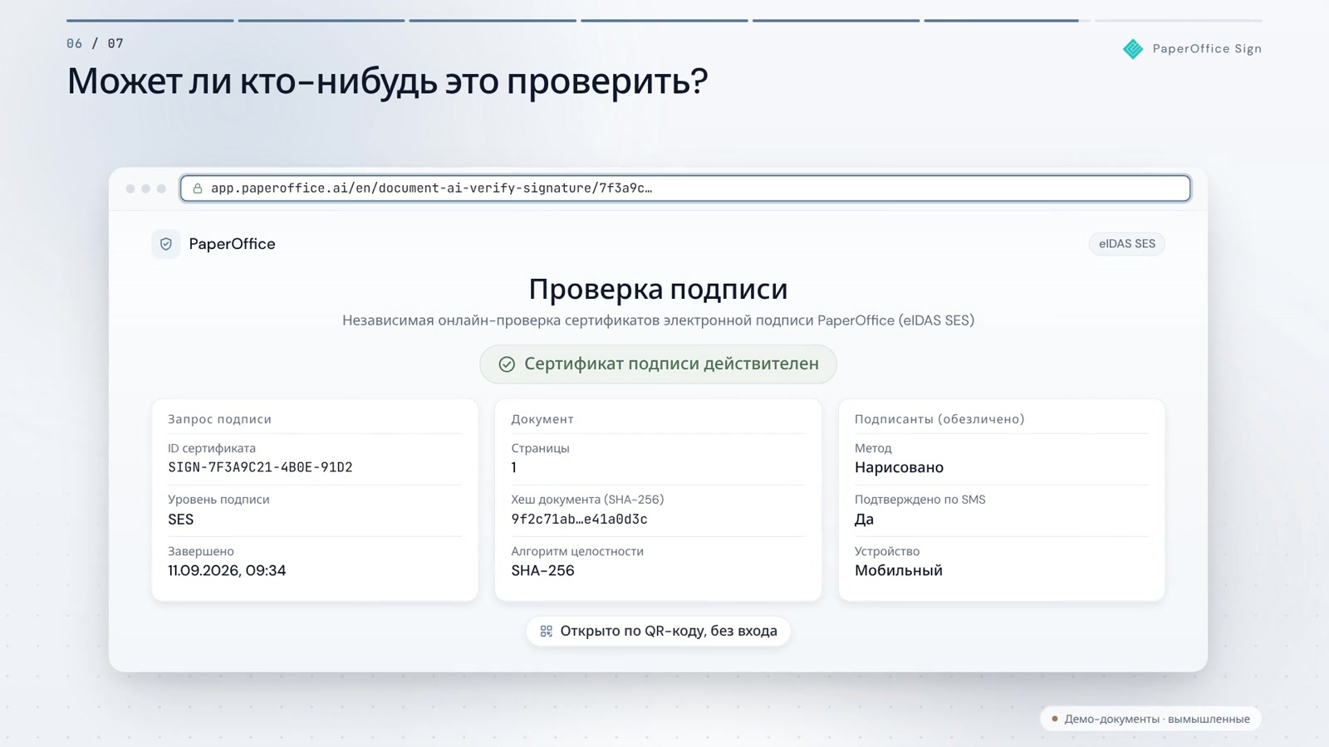Open the 'Подписанты (обезличено)' card header
The height and width of the screenshot is (747, 1329).
click(x=939, y=419)
